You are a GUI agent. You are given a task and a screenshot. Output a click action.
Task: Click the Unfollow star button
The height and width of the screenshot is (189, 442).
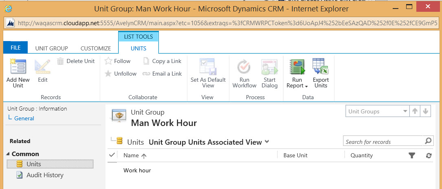click(x=120, y=74)
